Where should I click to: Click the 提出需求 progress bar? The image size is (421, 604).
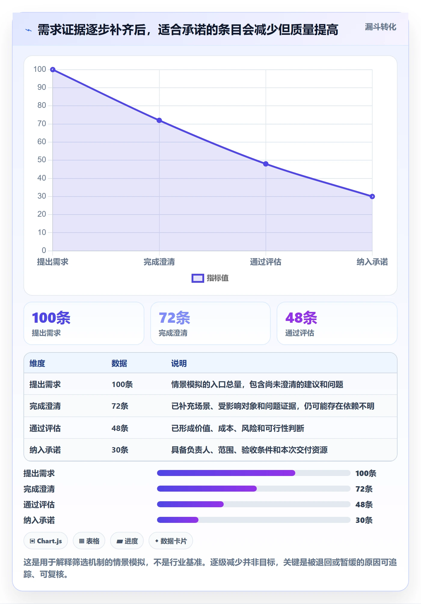[x=254, y=473]
